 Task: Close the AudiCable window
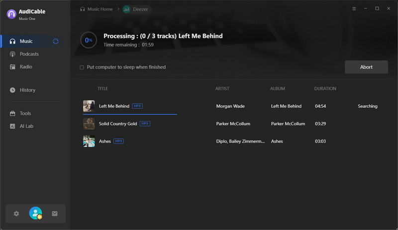coord(389,8)
